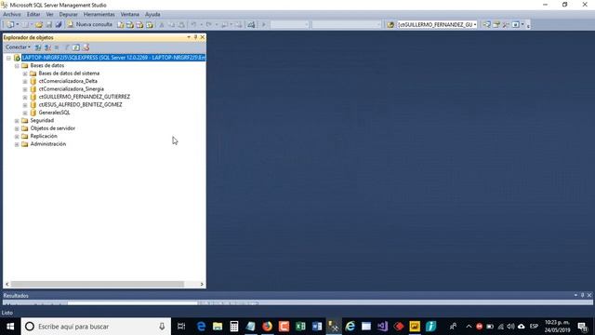Viewport: 595px width, 335px height.
Task: Click the Windows search box Escribe aquí para buscar
Action: pos(96,327)
